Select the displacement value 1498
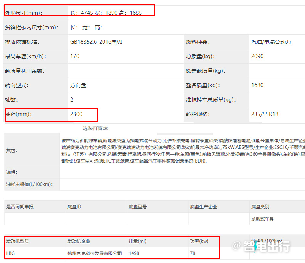Viewport: 305px width, 263px height. pos(134,253)
